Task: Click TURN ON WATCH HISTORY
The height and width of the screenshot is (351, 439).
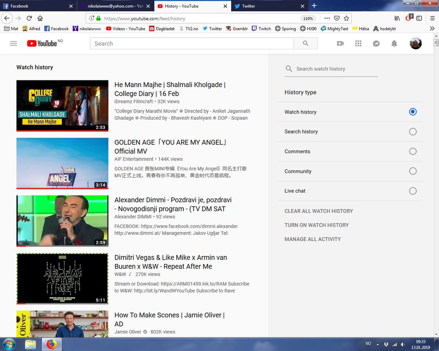Action: click(x=316, y=225)
